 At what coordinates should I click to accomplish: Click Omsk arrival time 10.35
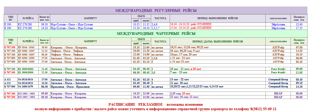pos(136,24)
